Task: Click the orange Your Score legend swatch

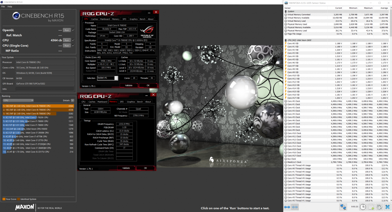Action: (x=4, y=199)
